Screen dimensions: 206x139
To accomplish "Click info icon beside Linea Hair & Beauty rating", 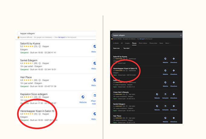I will click(127, 94).
